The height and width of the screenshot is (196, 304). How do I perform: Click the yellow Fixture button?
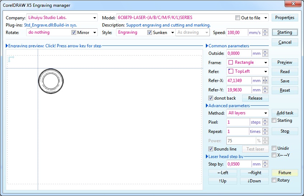285,173
